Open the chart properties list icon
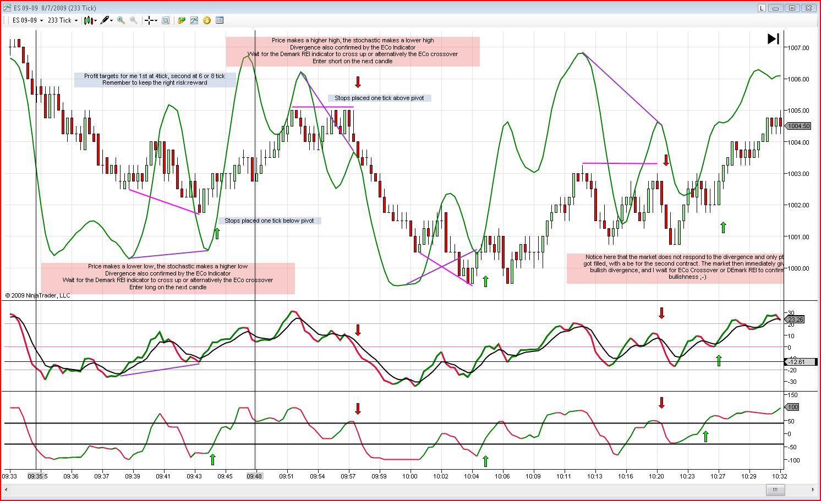821x501 pixels. 220,20
